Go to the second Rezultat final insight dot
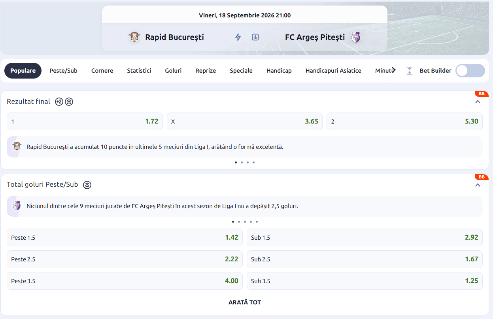The image size is (493, 319). point(242,162)
